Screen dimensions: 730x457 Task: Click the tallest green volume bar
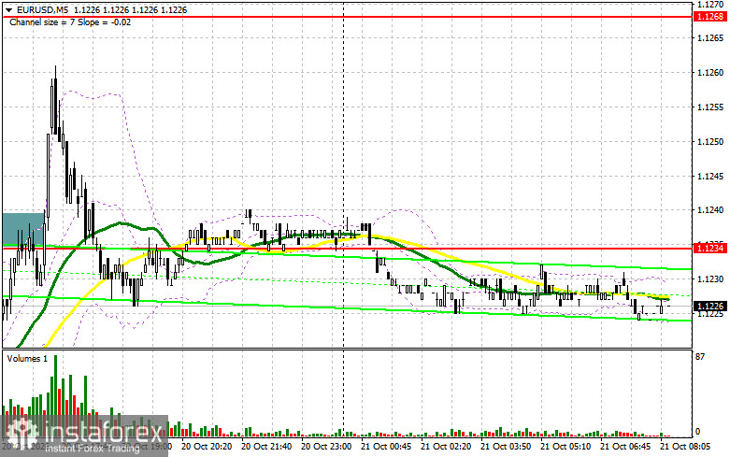[x=55, y=395]
